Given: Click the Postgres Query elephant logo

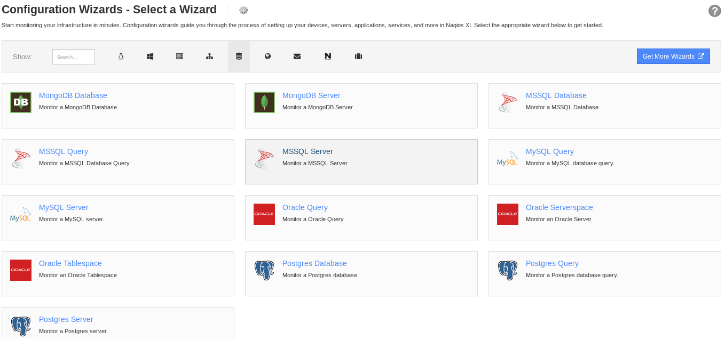Looking at the screenshot, I should [x=508, y=270].
